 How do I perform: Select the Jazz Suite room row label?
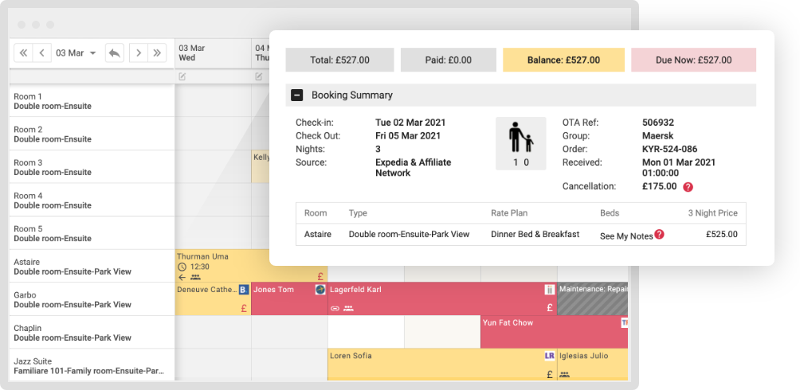coord(92,365)
